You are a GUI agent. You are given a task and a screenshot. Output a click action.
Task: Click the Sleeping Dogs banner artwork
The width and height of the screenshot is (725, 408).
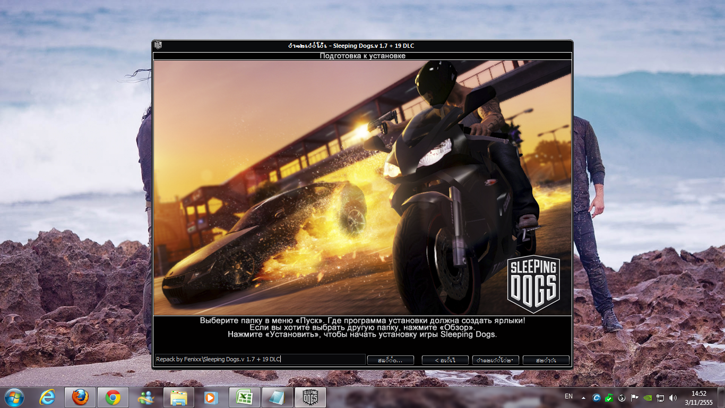coord(362,188)
